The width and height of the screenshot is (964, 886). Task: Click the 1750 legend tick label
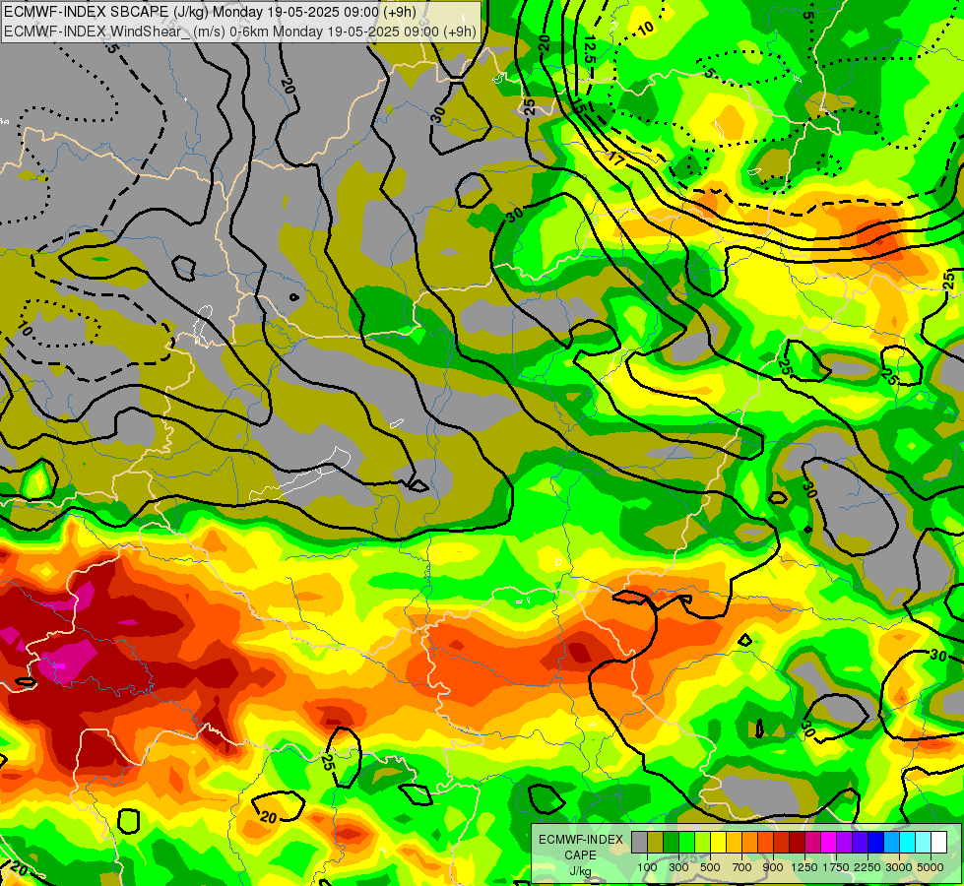pos(836,867)
